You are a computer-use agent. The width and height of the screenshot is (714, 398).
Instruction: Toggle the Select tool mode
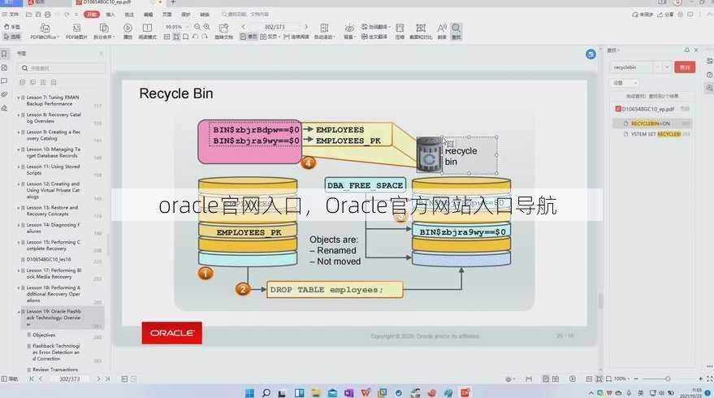pos(12,37)
